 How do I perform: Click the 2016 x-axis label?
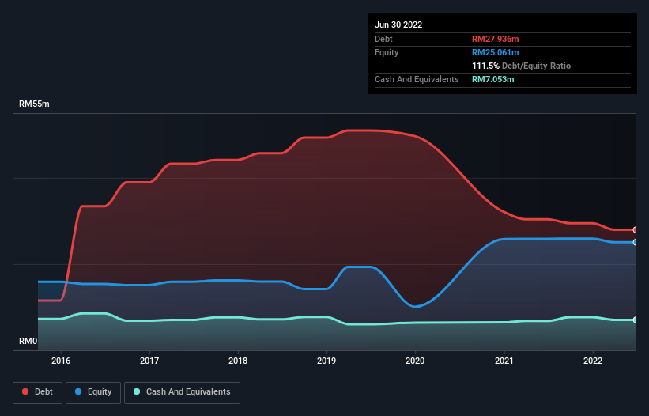(x=61, y=361)
